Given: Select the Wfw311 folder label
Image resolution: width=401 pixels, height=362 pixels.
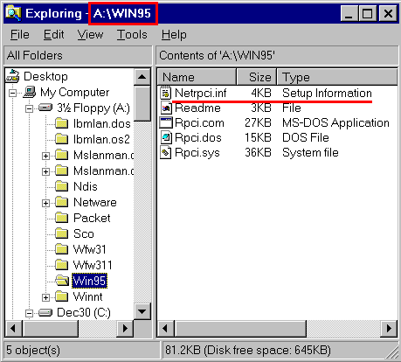Looking at the screenshot, I should click(93, 265).
